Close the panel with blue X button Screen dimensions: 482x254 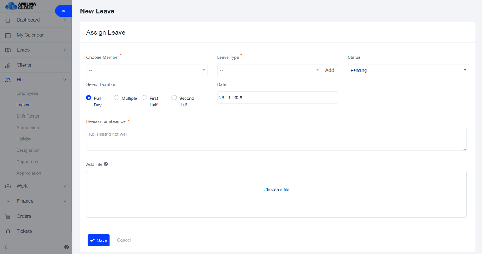(64, 11)
